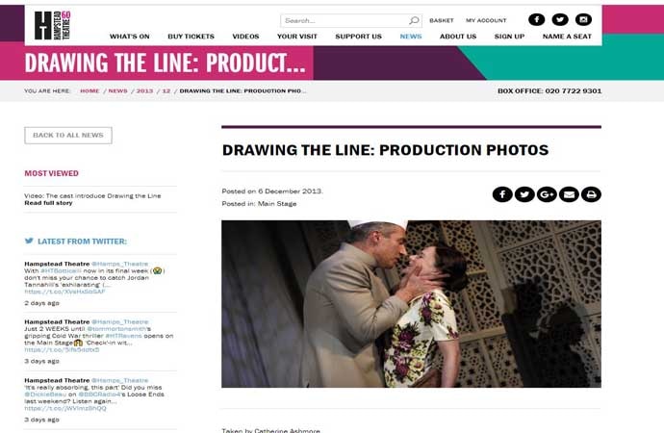Email this article via envelope icon
This screenshot has height=433, width=664.
click(x=569, y=194)
